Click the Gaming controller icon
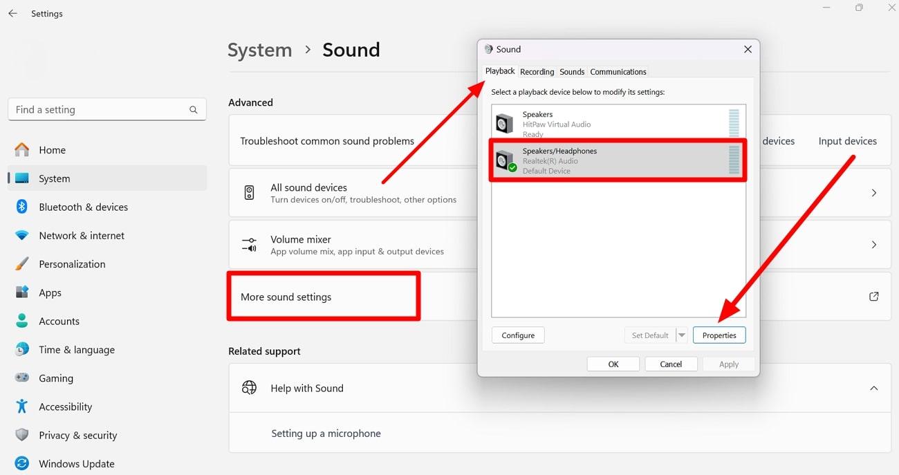The height and width of the screenshot is (475, 899). [x=23, y=378]
